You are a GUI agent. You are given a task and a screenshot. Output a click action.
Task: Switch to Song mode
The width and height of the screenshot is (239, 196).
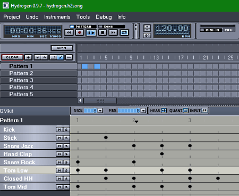[112, 27]
